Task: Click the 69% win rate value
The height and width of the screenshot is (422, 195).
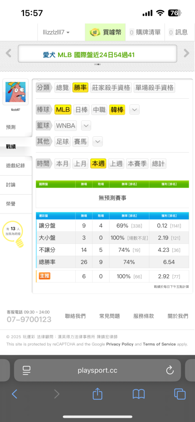Action: coord(122,225)
